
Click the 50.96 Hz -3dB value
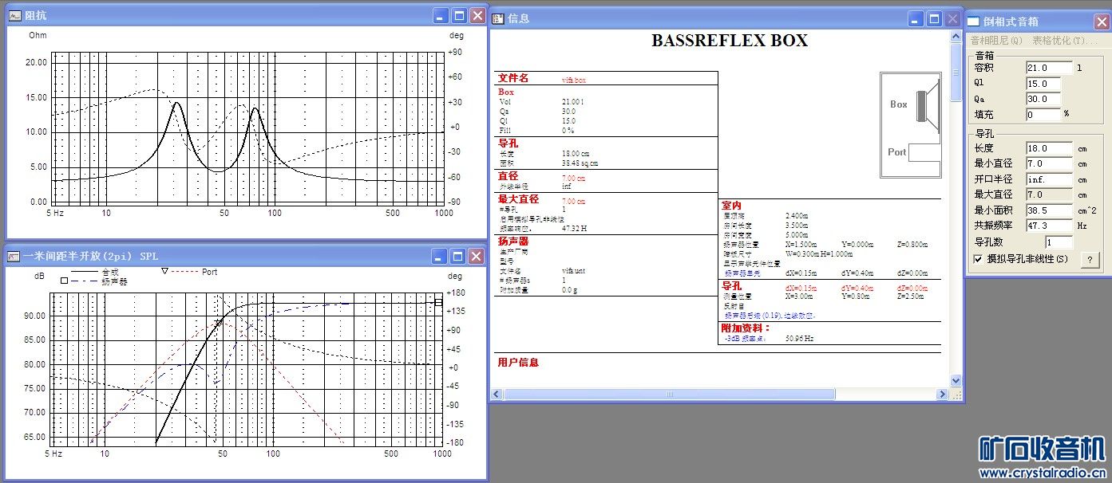[x=798, y=338]
